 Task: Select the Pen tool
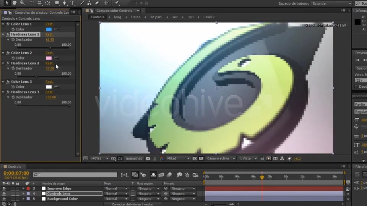click(x=65, y=3)
